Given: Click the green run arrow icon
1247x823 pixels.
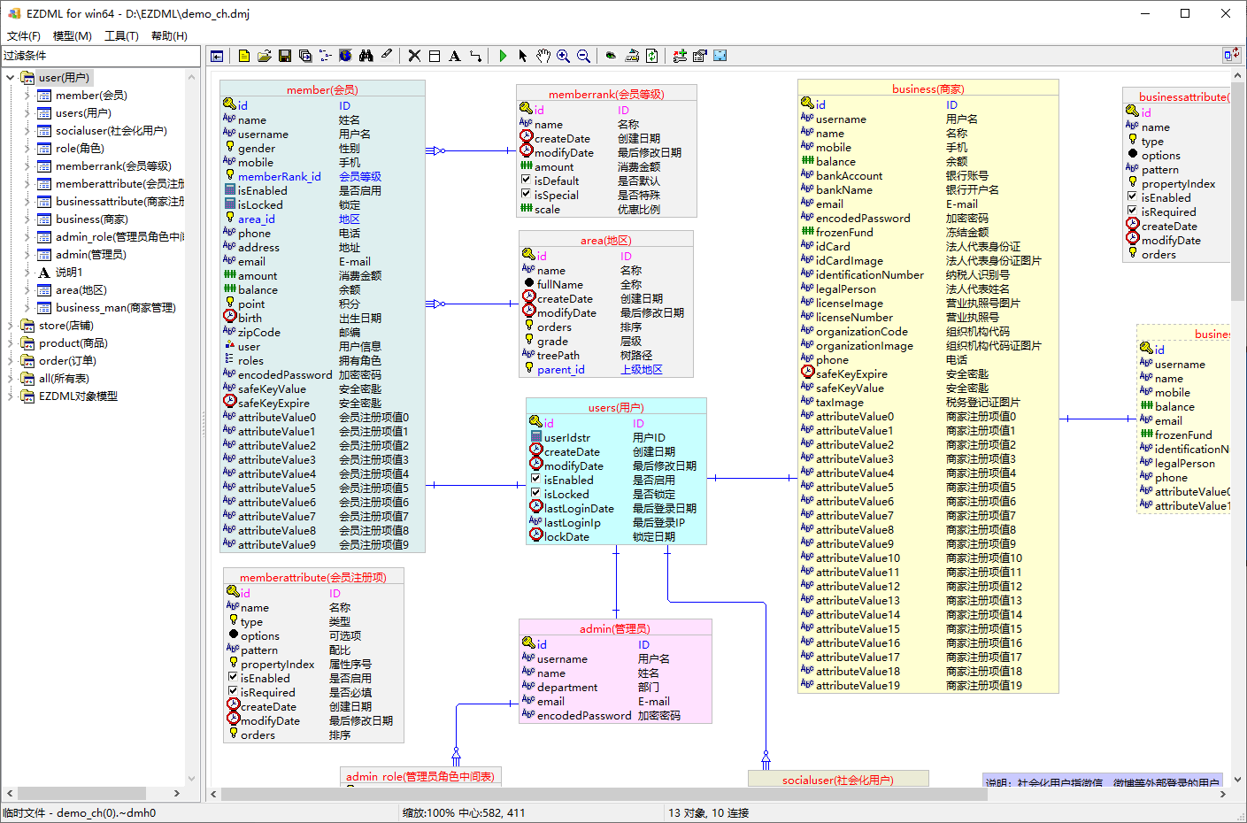Looking at the screenshot, I should [x=503, y=56].
